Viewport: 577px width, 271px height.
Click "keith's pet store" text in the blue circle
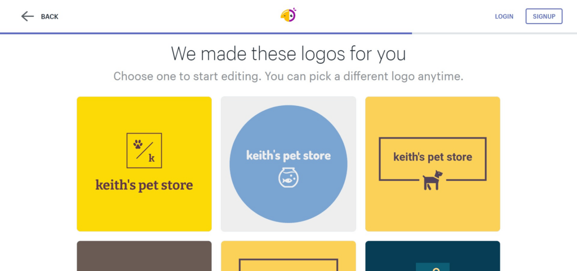tap(288, 156)
